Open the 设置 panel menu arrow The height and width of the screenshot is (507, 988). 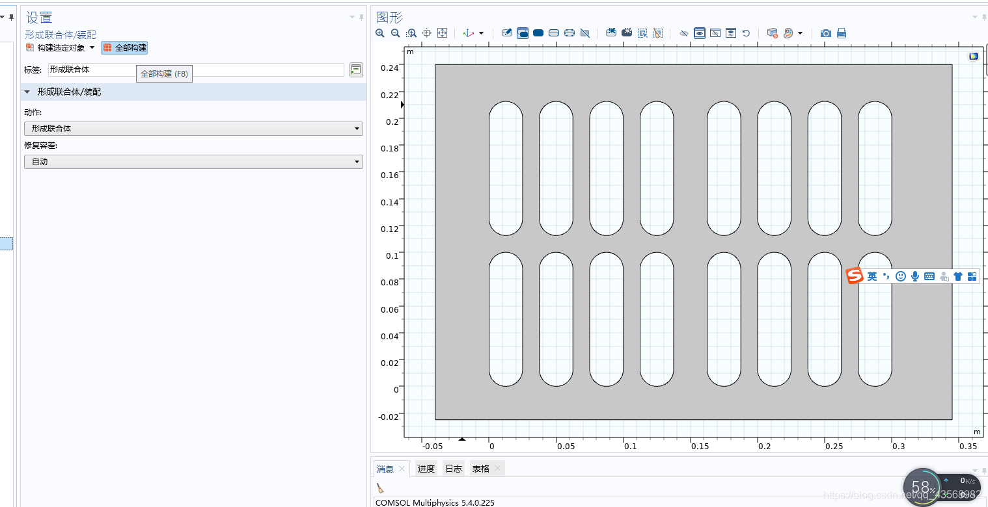[x=352, y=17]
